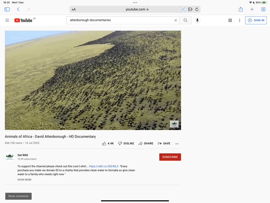Screen dimensions: 270x203
Task: Click SIGN IN button
Action: (x=256, y=20)
